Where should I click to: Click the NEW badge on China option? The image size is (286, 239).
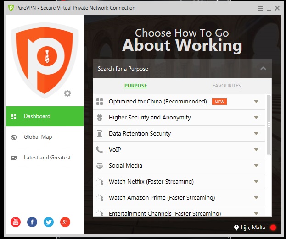219,102
